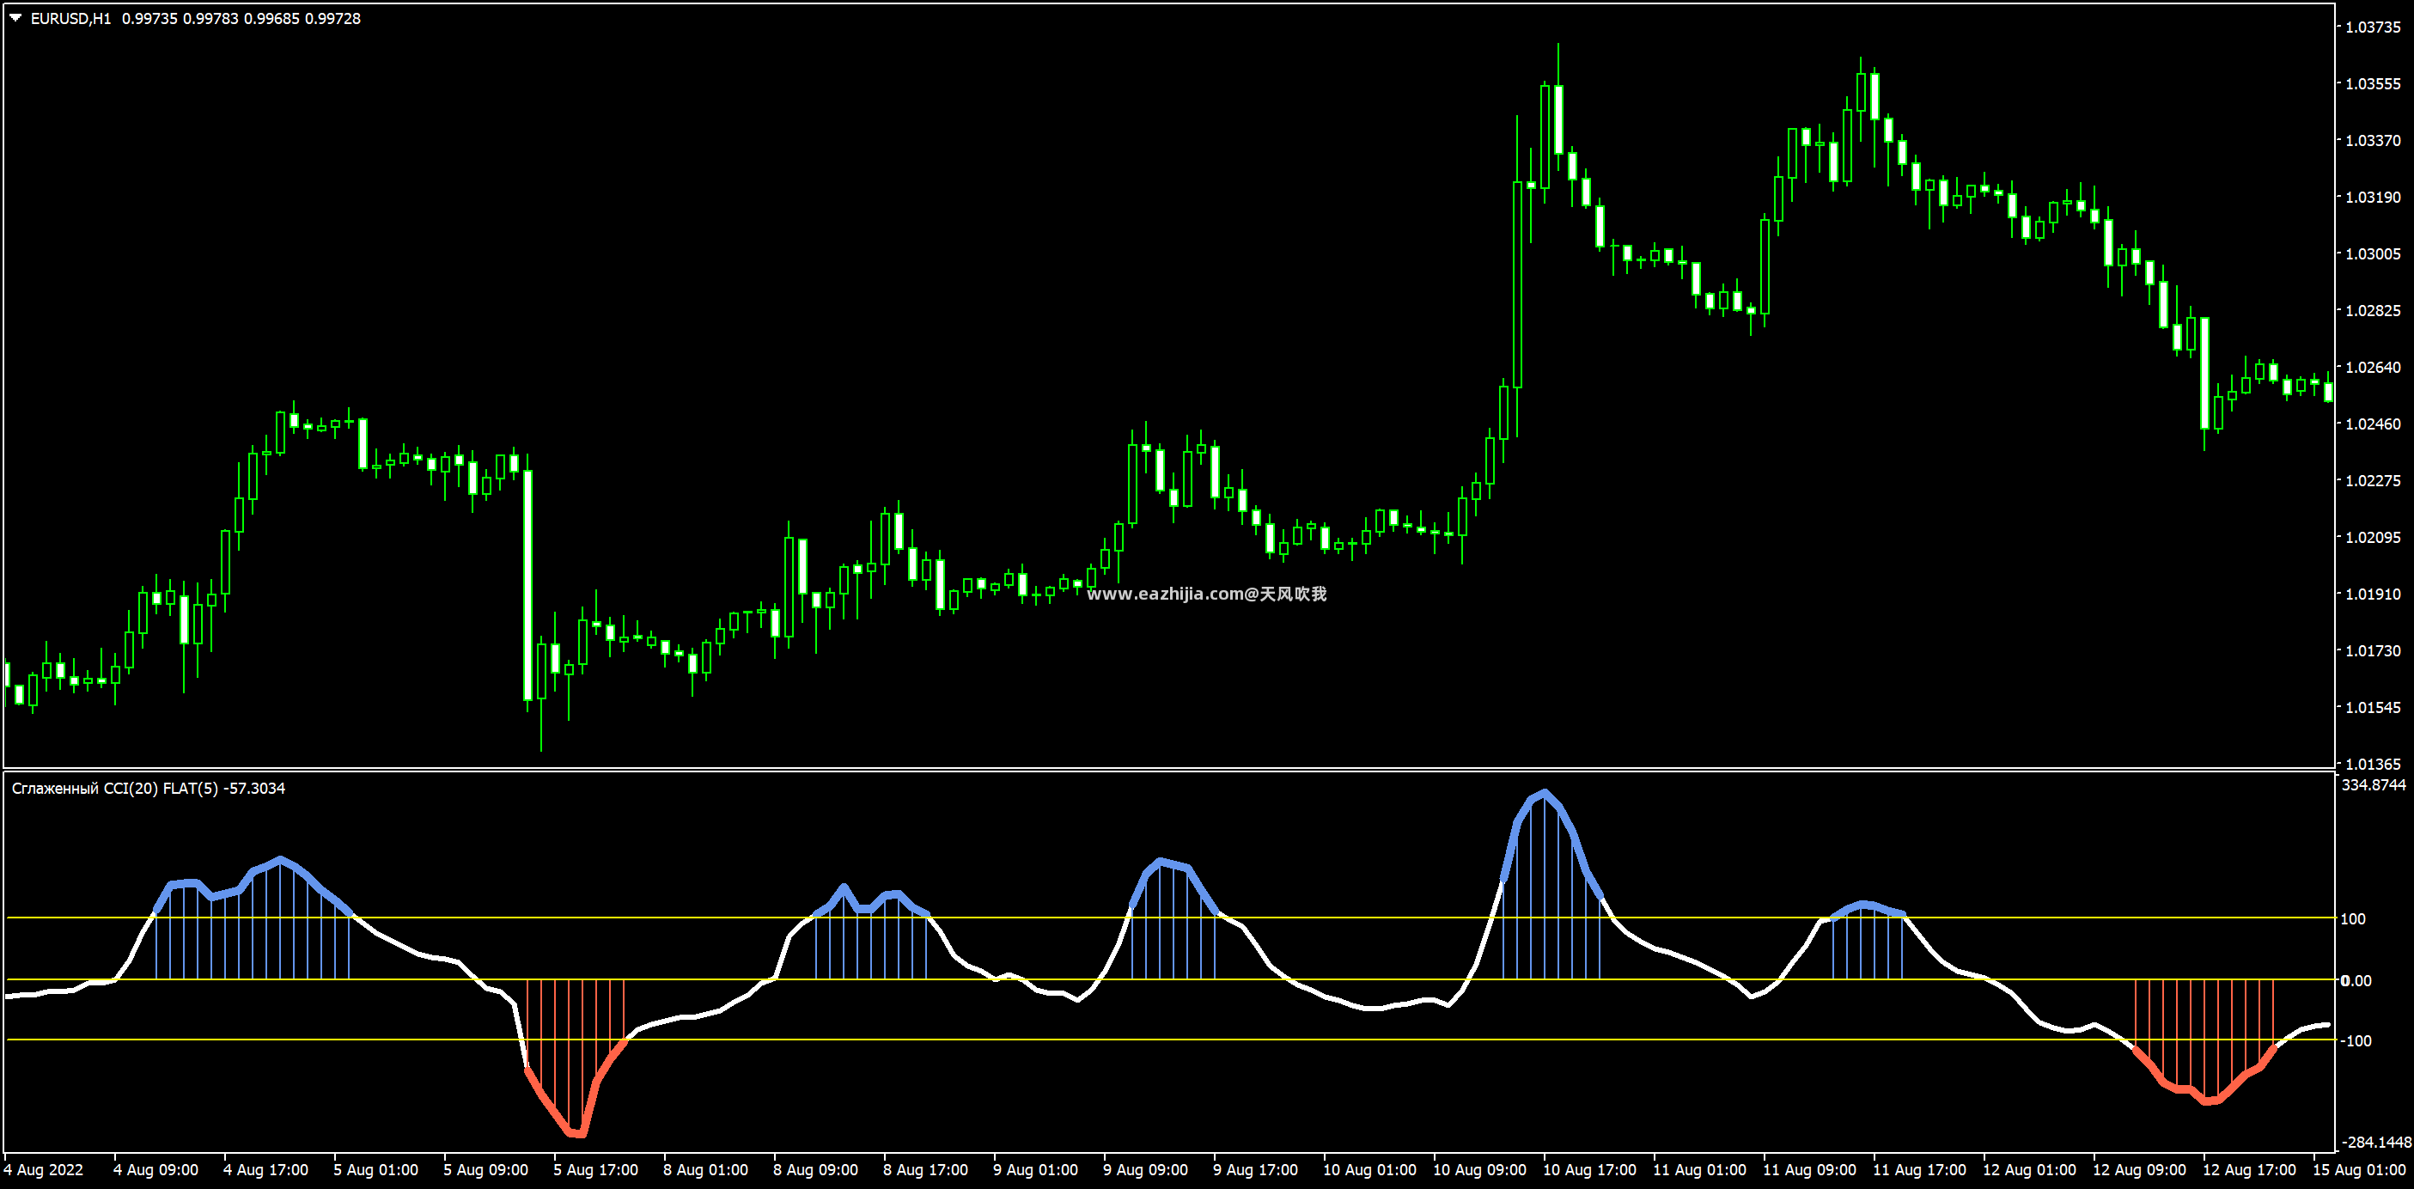Viewport: 2414px width, 1189px height.
Task: Select the EURUSD,H1 symbol label
Action: [70, 19]
